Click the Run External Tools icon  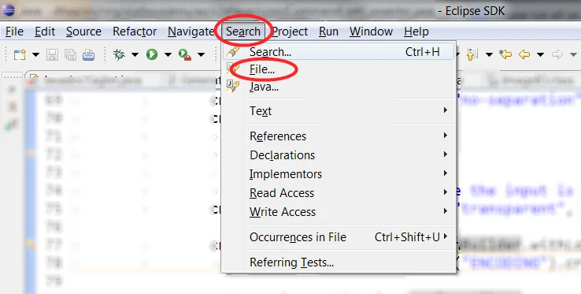click(x=185, y=54)
